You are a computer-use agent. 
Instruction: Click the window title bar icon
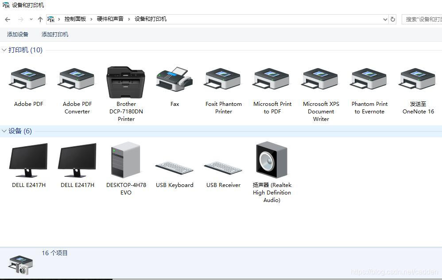pos(6,5)
